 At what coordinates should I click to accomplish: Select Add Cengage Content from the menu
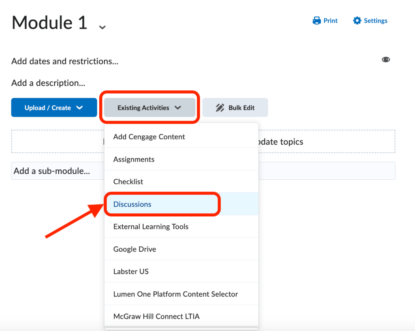[x=149, y=137]
